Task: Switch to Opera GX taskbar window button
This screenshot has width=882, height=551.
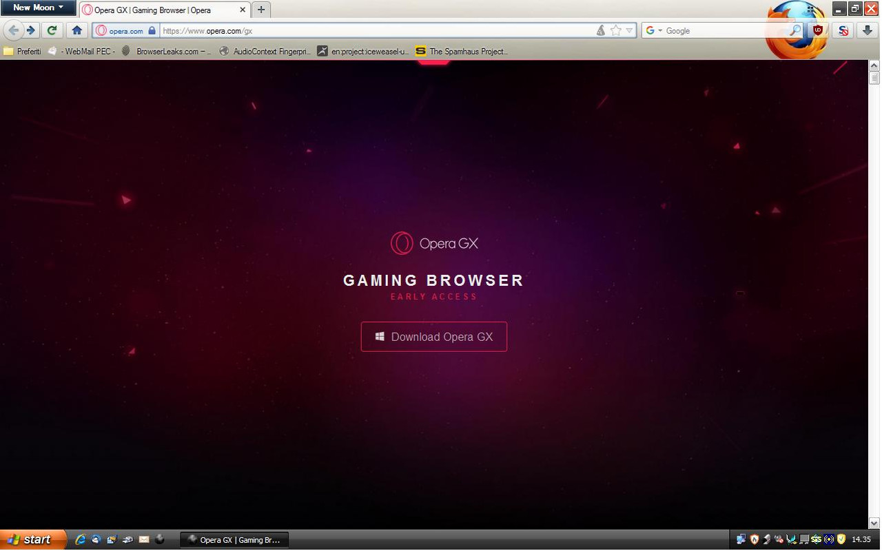Action: (x=234, y=539)
